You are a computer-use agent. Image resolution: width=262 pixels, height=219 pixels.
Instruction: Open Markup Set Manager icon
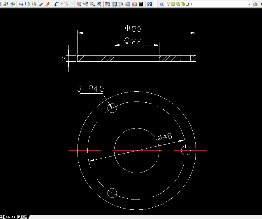coord(134,4)
